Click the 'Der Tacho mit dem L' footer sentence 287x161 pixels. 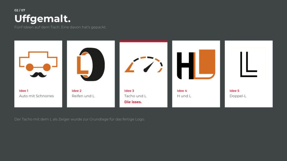click(80, 119)
